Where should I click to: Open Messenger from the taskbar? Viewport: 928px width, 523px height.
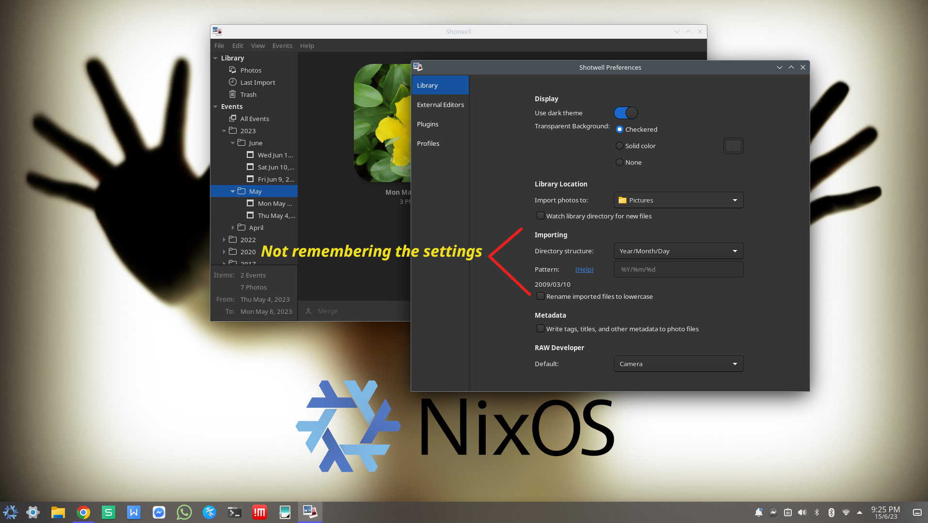click(x=159, y=512)
